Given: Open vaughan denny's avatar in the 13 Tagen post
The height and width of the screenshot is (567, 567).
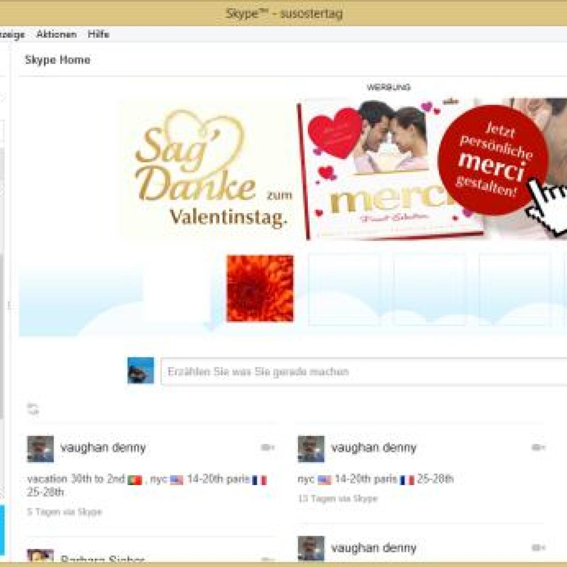Looking at the screenshot, I should (x=311, y=449).
